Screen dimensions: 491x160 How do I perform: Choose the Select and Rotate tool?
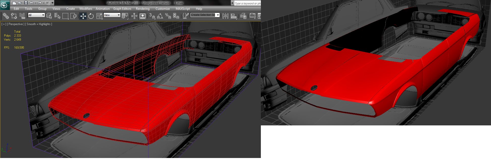[91, 16]
